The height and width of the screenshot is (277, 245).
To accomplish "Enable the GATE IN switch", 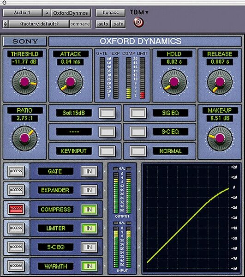I will (89, 171).
